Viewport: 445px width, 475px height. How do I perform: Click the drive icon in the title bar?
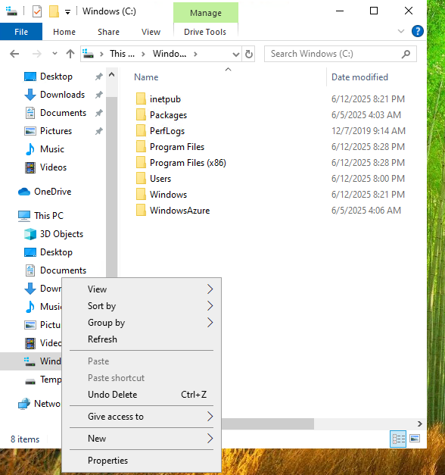point(11,11)
